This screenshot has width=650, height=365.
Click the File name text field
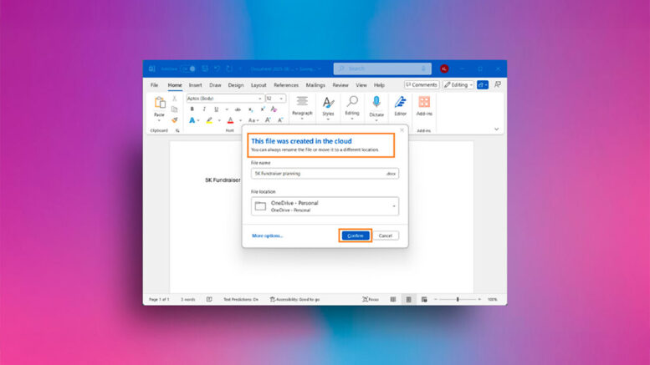coord(318,174)
